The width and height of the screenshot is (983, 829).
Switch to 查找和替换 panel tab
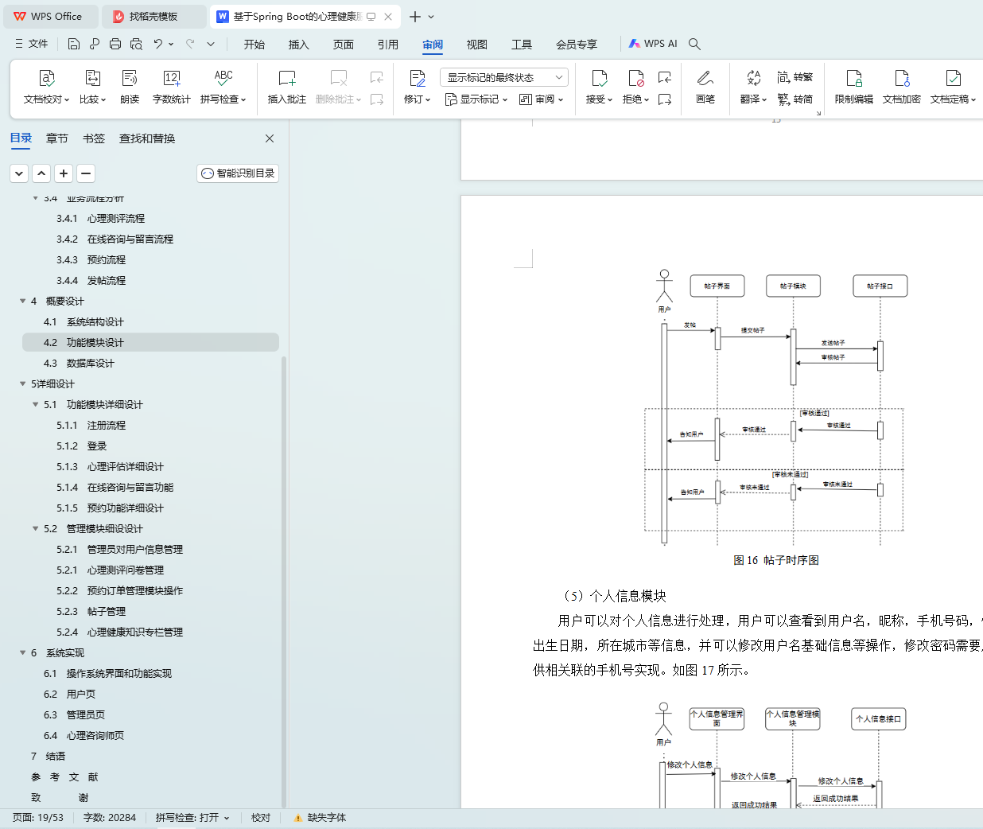[147, 138]
